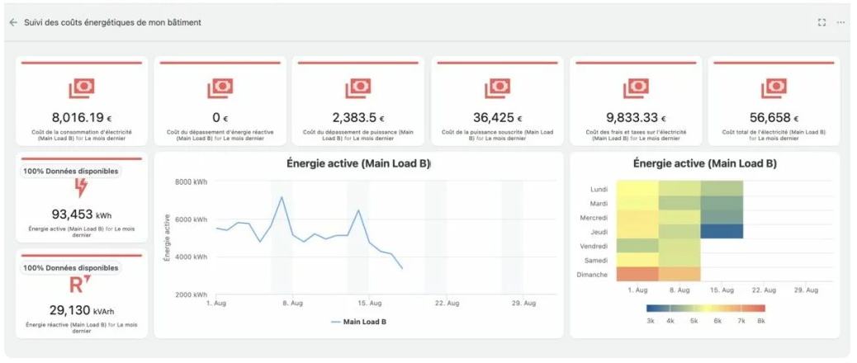Click the Lundi row label
This screenshot has width=857, height=363.
[x=599, y=190]
